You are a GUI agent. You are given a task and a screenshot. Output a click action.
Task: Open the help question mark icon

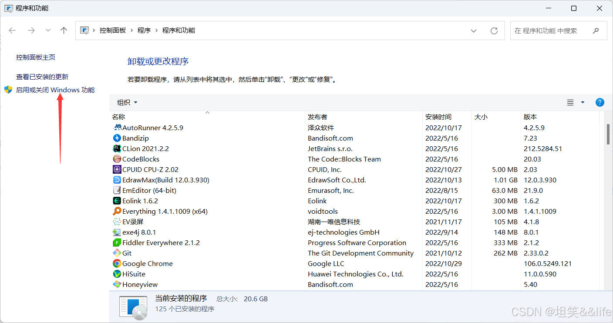click(x=600, y=102)
